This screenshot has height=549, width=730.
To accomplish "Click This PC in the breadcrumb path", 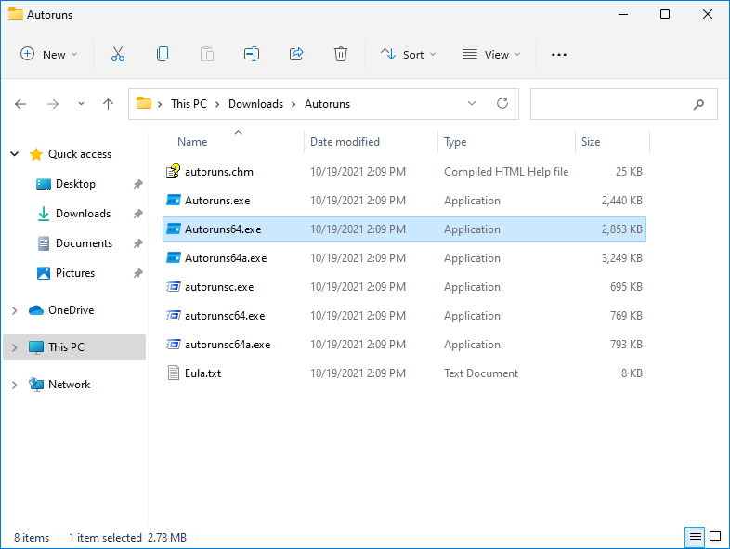I will coord(189,104).
